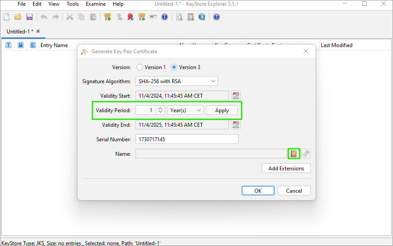393x246 pixels.
Task: Click the Properties info toolbar icon
Action: point(165,17)
